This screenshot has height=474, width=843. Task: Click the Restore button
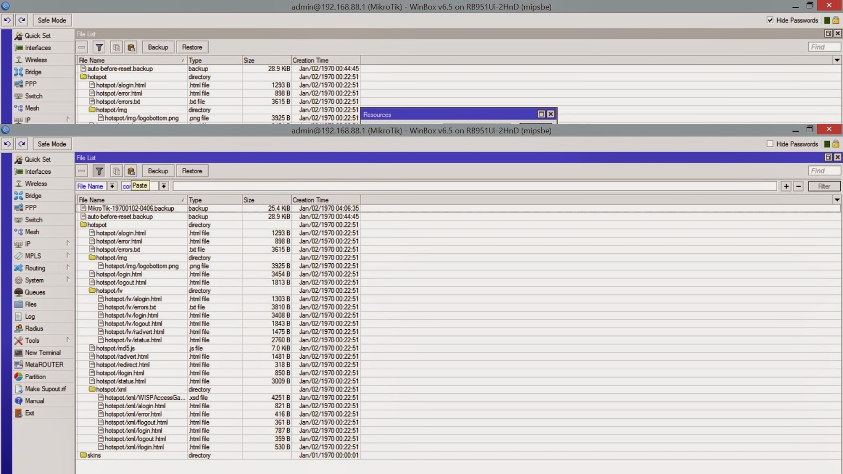(192, 171)
